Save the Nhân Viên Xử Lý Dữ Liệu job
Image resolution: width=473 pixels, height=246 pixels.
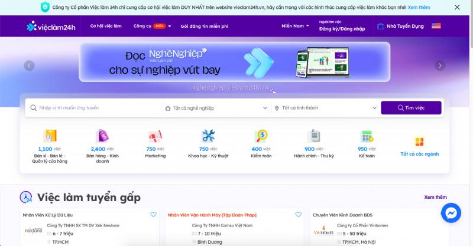153,214
